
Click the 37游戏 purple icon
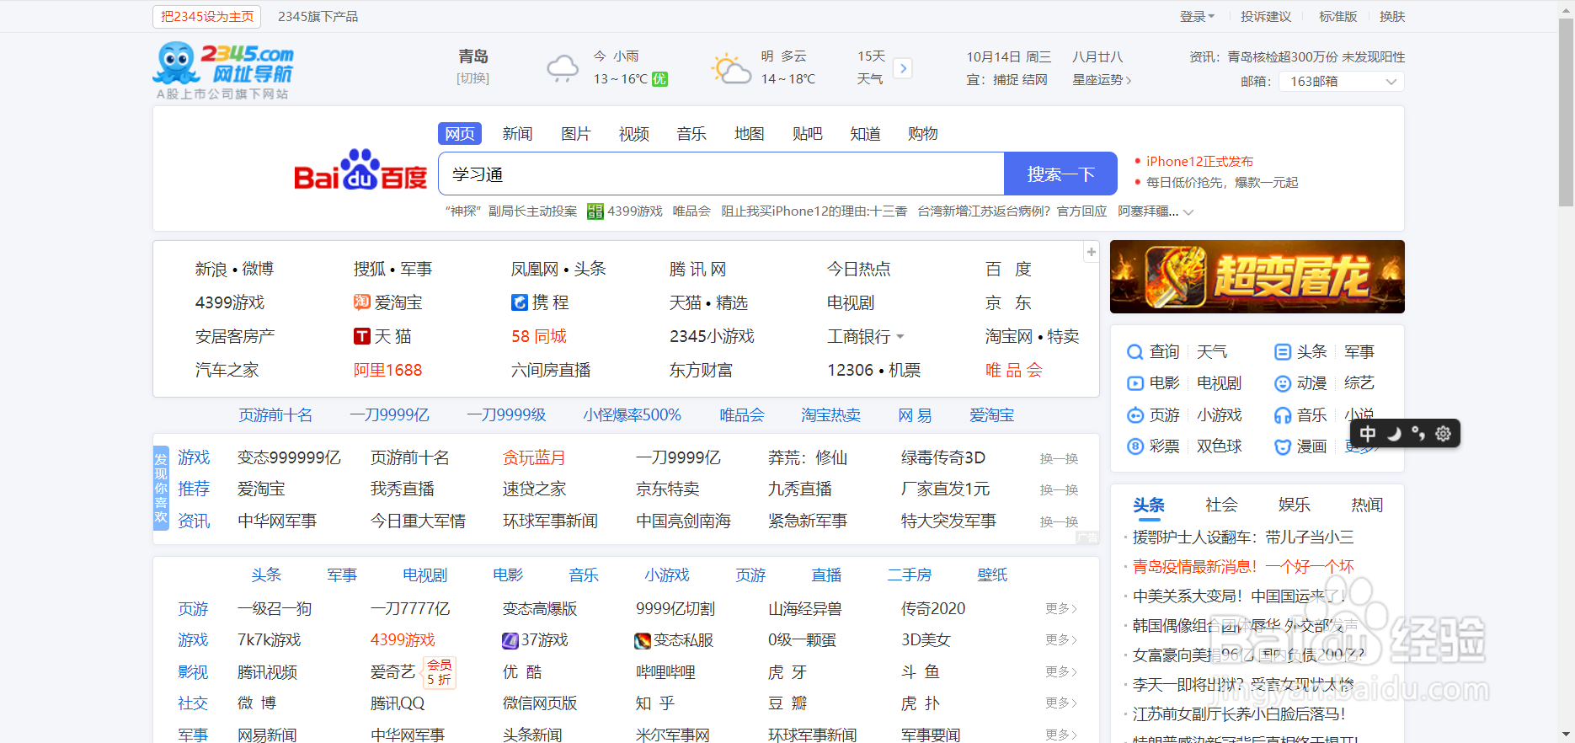pyautogui.click(x=510, y=641)
